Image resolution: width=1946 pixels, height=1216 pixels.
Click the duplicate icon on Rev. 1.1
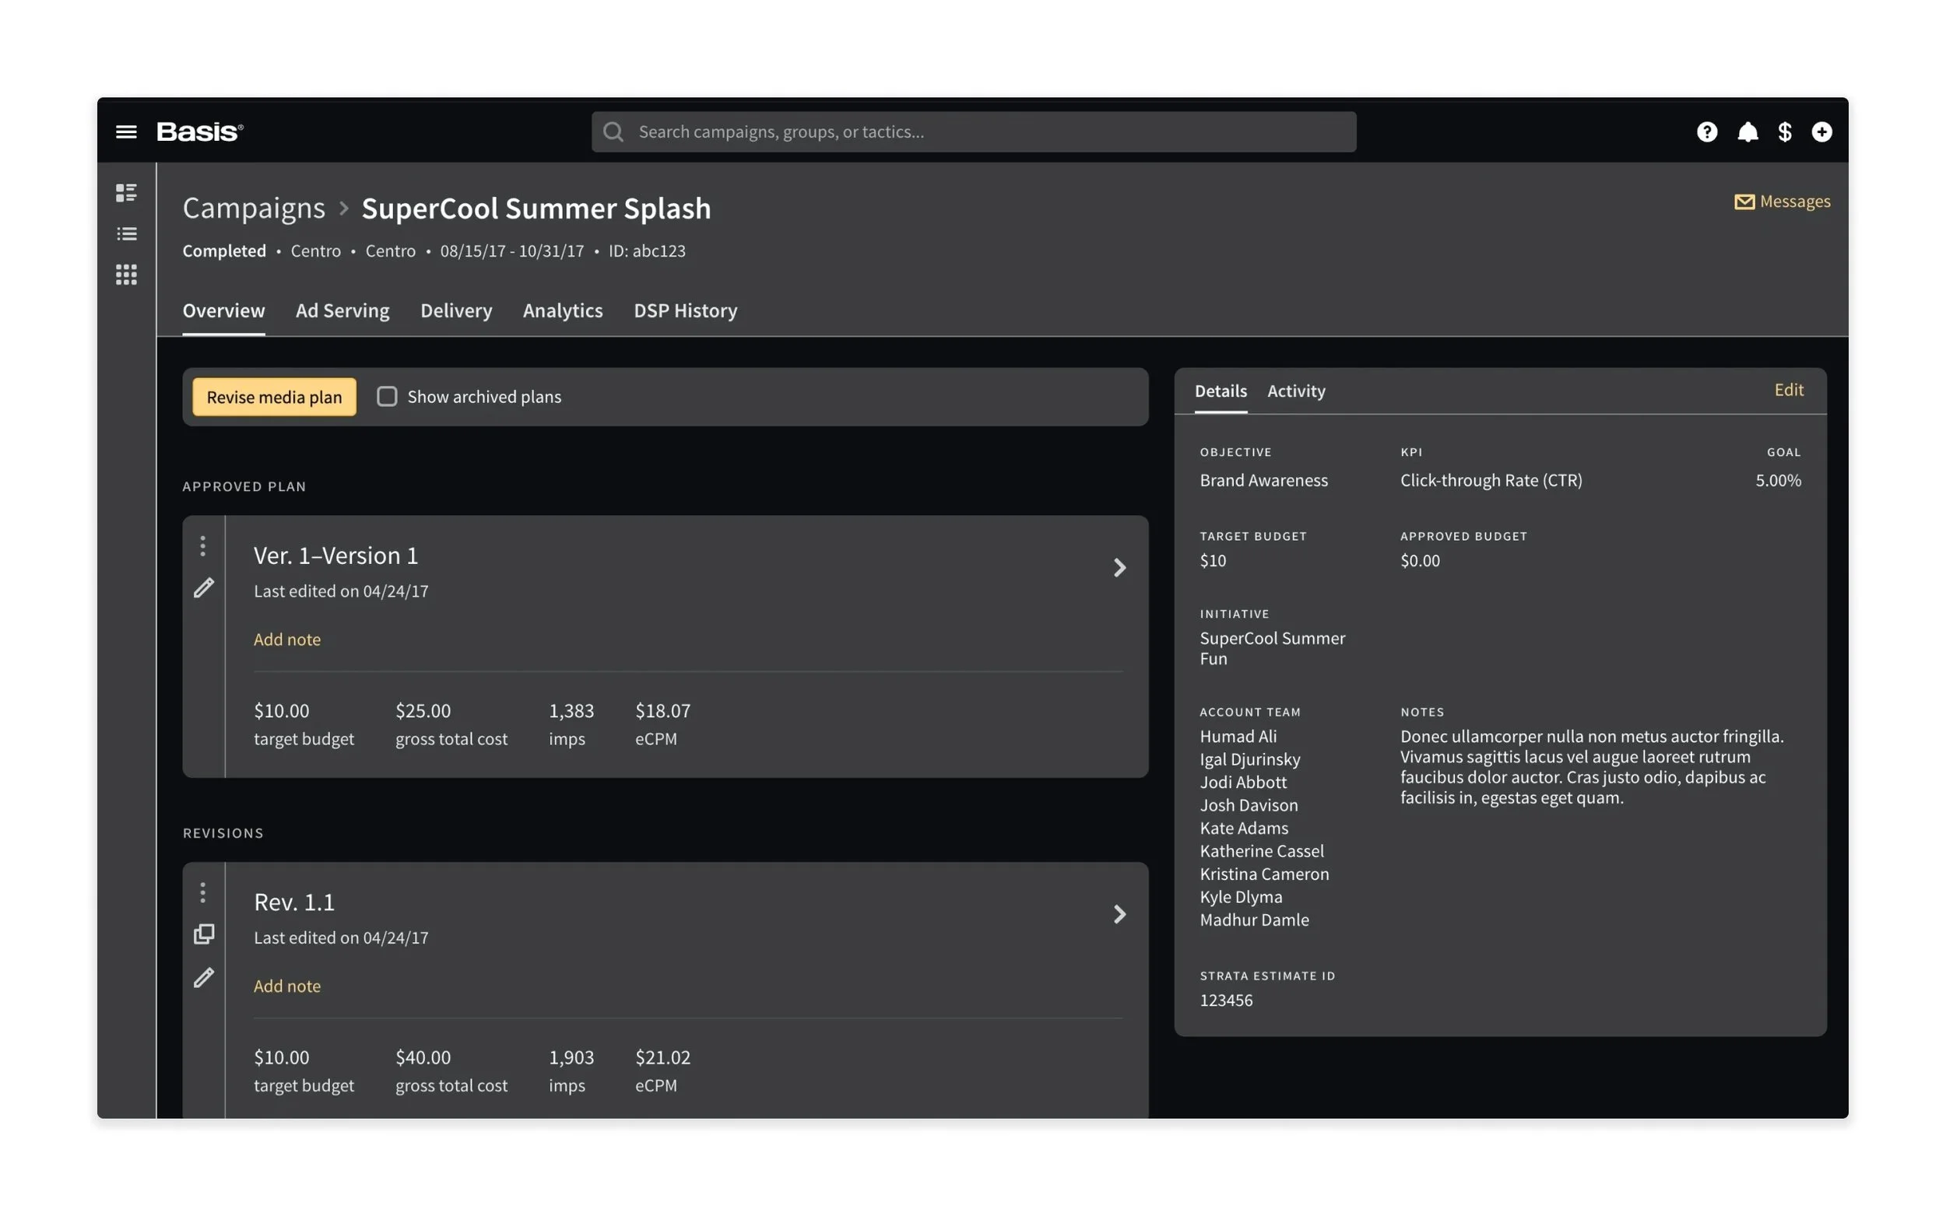(203, 934)
